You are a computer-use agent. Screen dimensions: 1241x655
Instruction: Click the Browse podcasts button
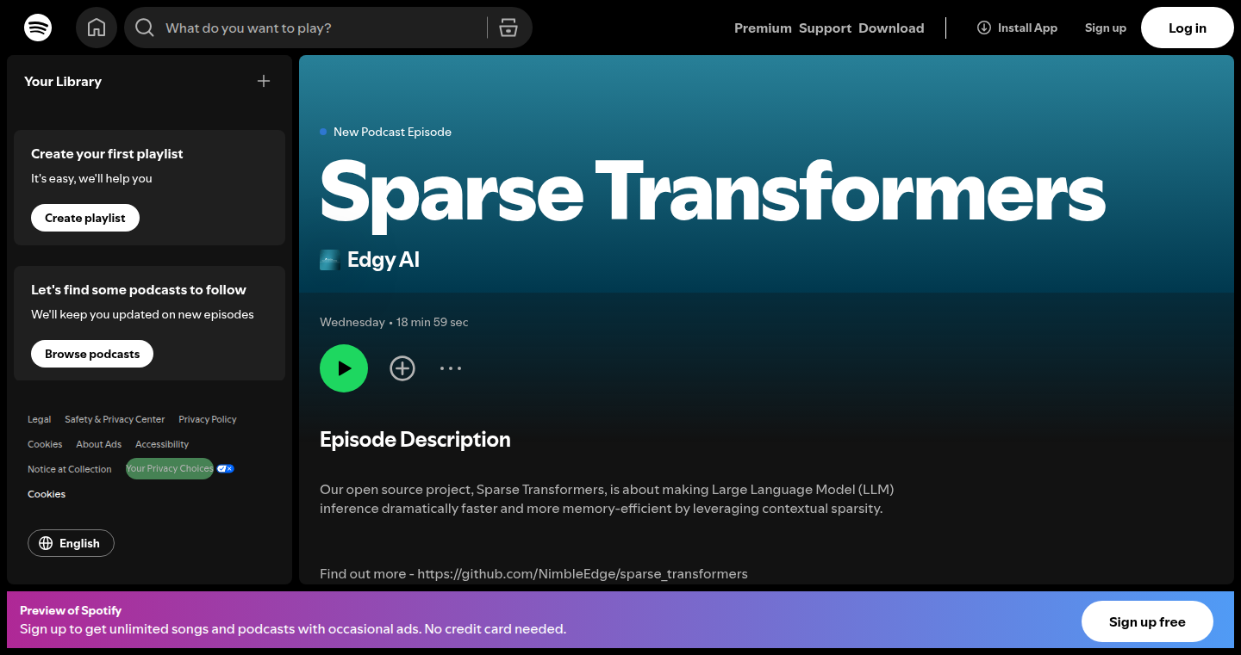[x=92, y=354]
